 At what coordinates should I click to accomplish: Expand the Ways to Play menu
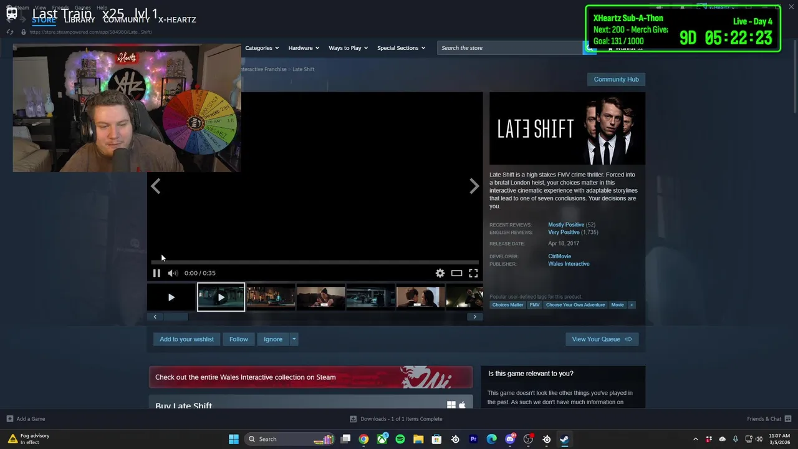coord(349,48)
